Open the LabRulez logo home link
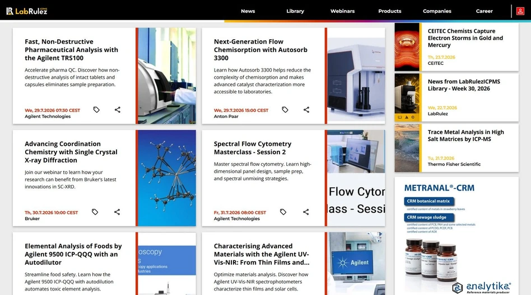This screenshot has height=295, width=531. point(27,11)
